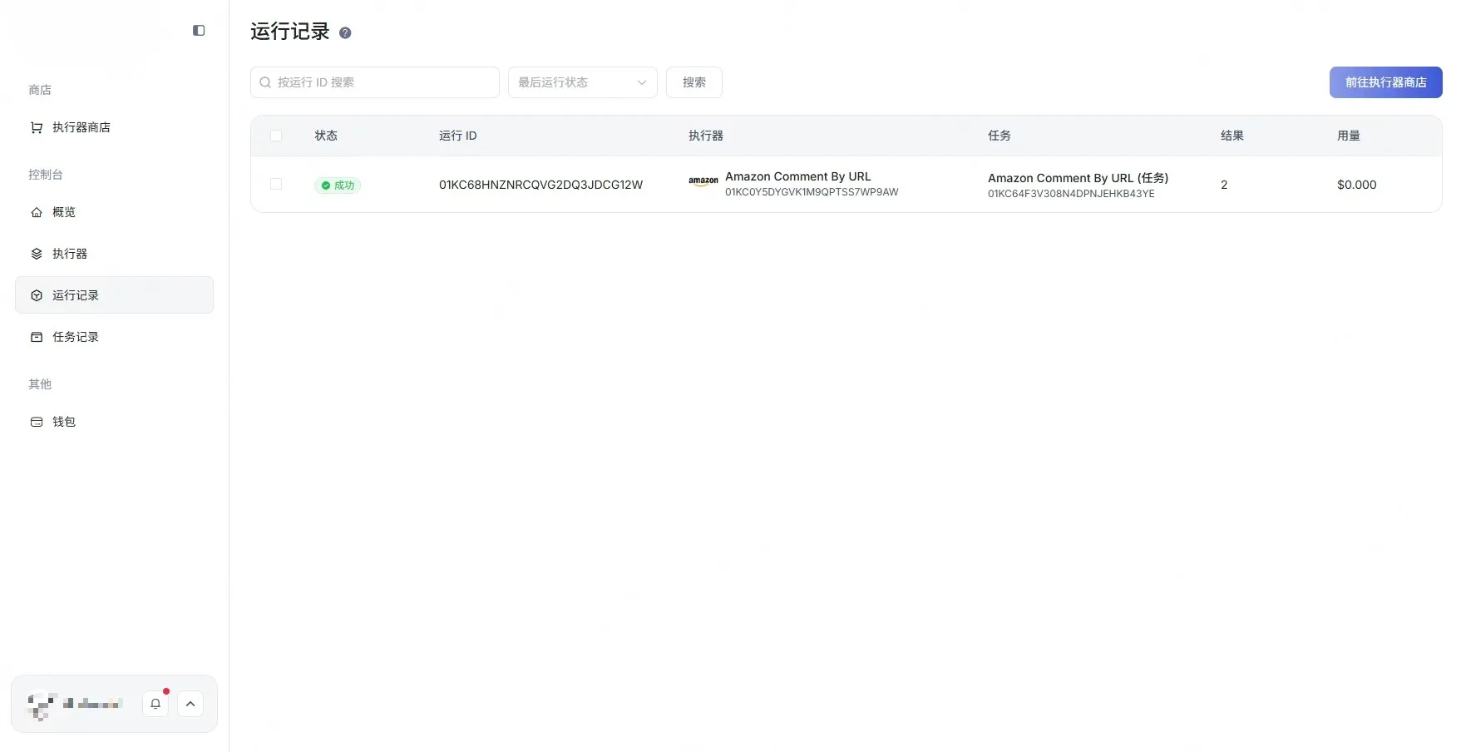This screenshot has height=752, width=1461.
Task: Check the checkbox for the successful run row
Action: pos(276,184)
